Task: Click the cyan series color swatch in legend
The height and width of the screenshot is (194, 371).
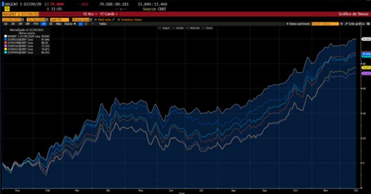Action: (x=5, y=52)
